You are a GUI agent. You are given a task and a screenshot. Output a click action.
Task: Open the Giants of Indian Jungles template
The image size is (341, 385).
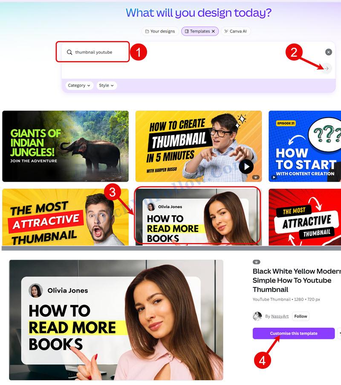65,146
